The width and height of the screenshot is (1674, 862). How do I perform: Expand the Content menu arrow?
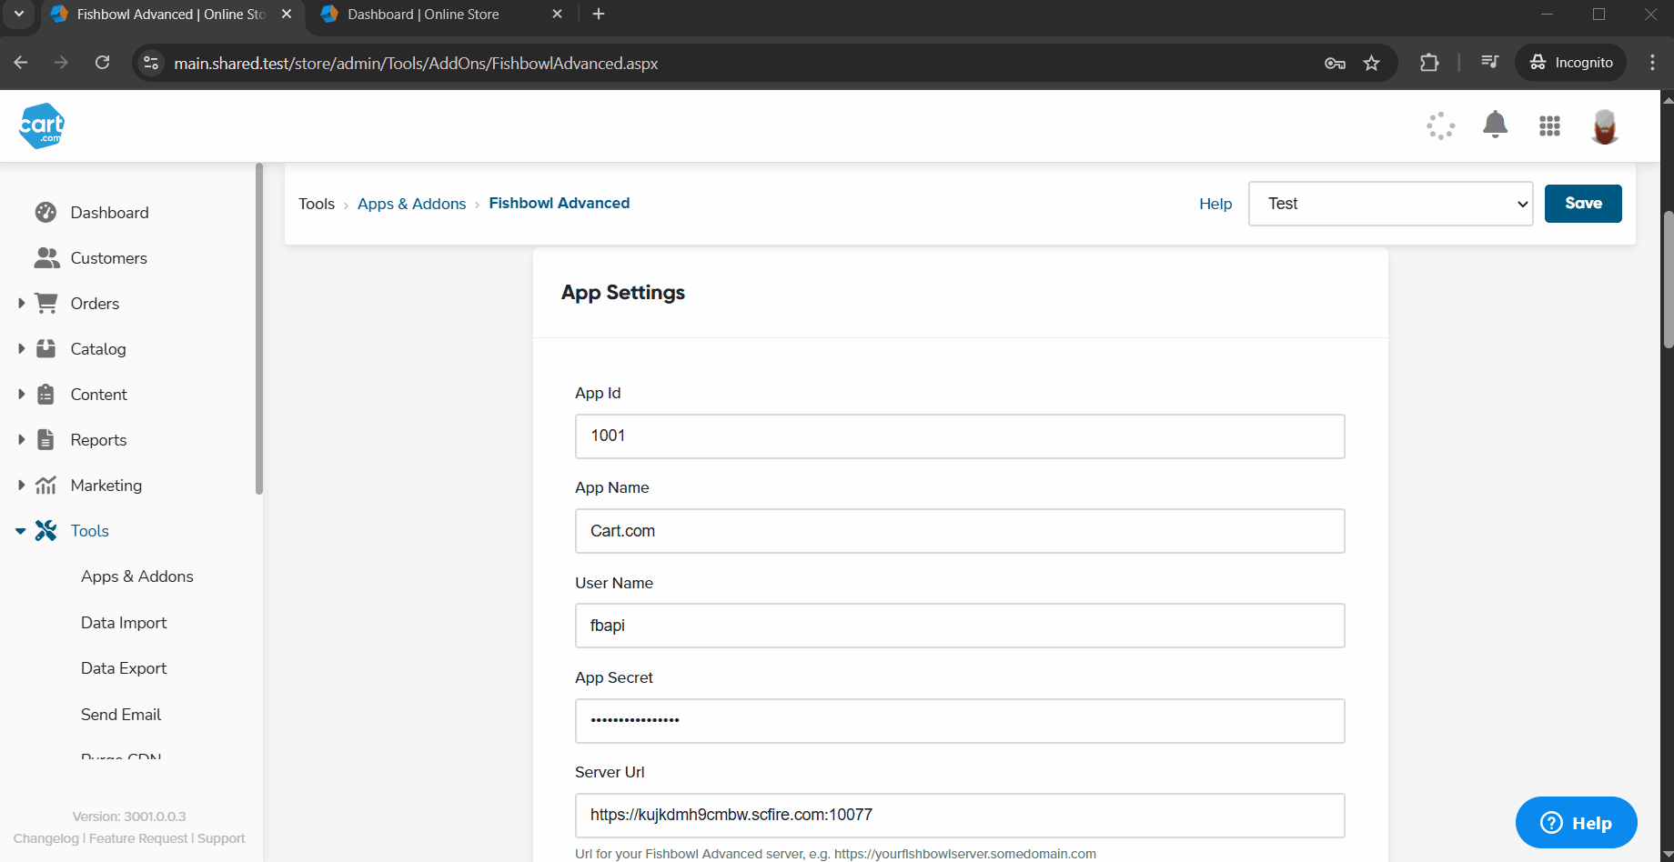(20, 394)
